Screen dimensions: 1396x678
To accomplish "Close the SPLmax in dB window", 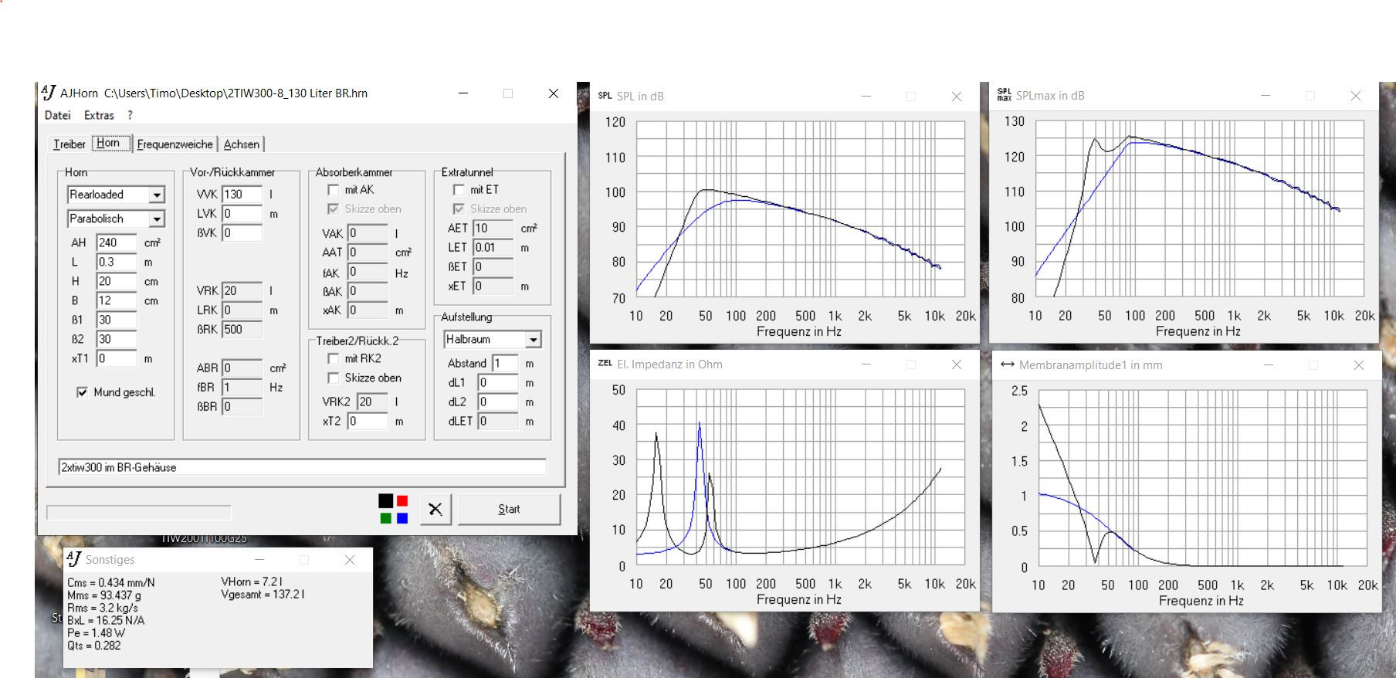I will (x=1355, y=96).
